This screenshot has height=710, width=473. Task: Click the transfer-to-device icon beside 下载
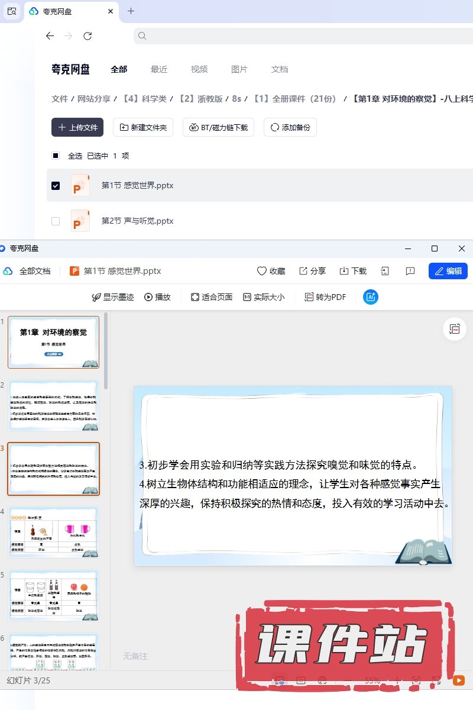point(385,271)
